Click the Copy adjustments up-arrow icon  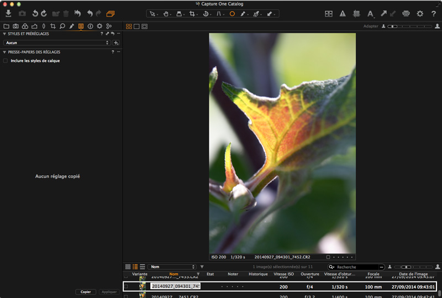coord(383,13)
